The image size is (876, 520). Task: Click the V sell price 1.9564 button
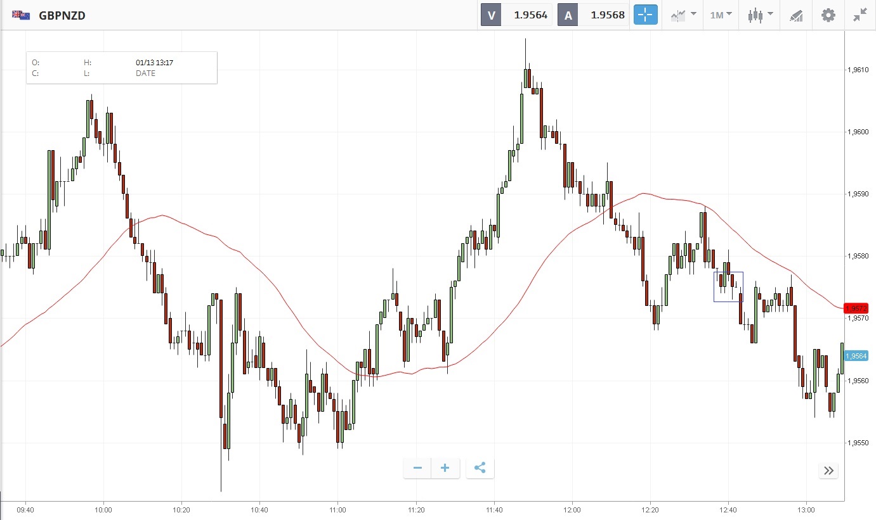click(x=516, y=15)
